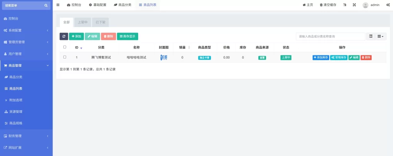Focus the product search input field
Screen dimensions: 393x156
pyautogui.click(x=330, y=37)
